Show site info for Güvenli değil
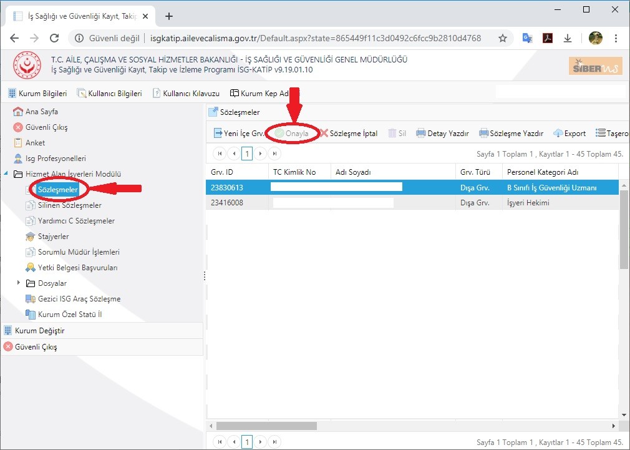 pos(107,38)
